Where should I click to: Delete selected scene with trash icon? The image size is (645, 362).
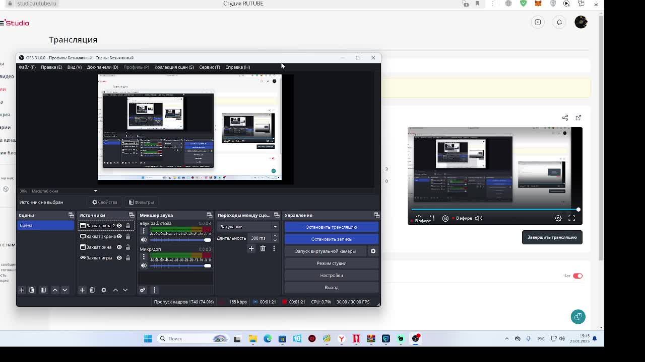(32, 290)
